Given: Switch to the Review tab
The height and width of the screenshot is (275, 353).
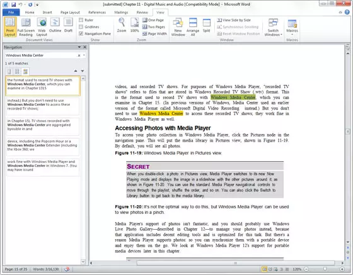Looking at the screenshot, I should pyautogui.click(x=142, y=13).
